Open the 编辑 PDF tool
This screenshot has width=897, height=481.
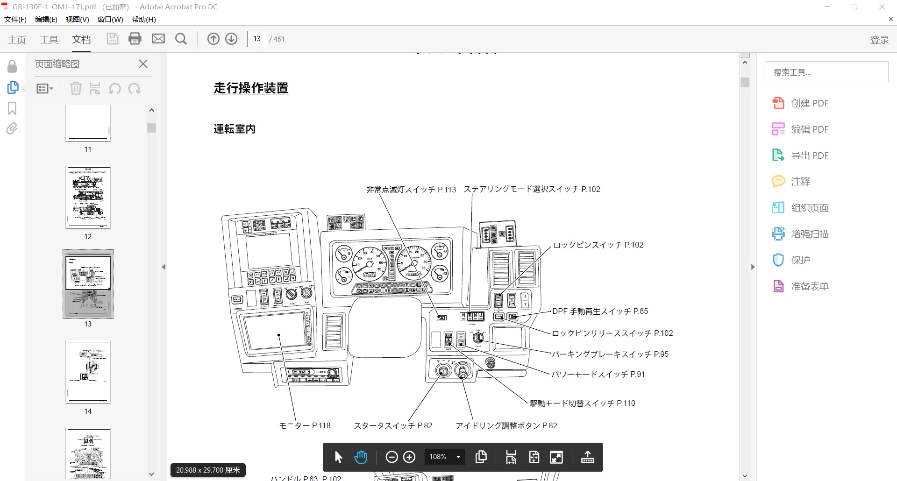point(800,129)
